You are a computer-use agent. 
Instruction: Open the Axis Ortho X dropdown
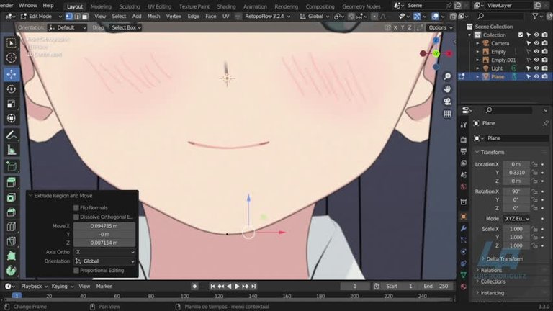[x=104, y=252]
